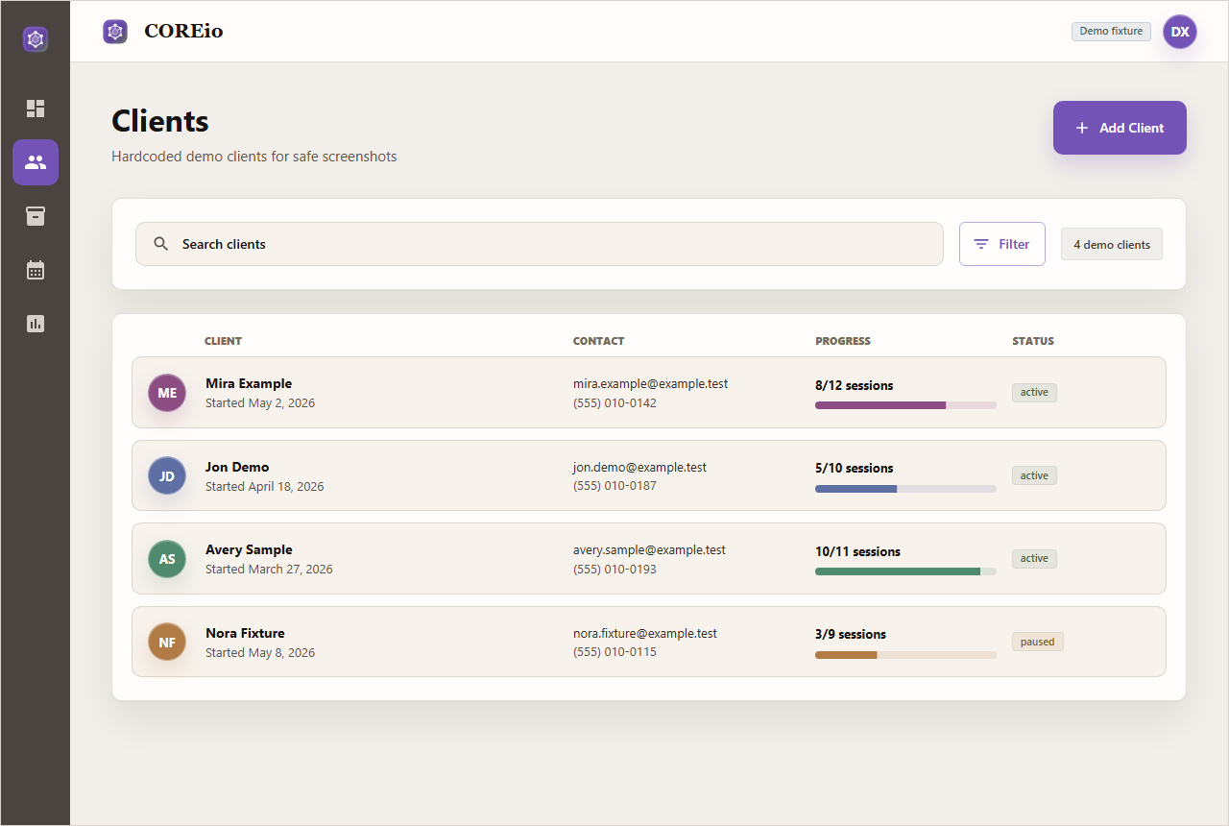Click the "Started March 27, 2026" date
Image resolution: width=1229 pixels, height=826 pixels.
tap(269, 569)
